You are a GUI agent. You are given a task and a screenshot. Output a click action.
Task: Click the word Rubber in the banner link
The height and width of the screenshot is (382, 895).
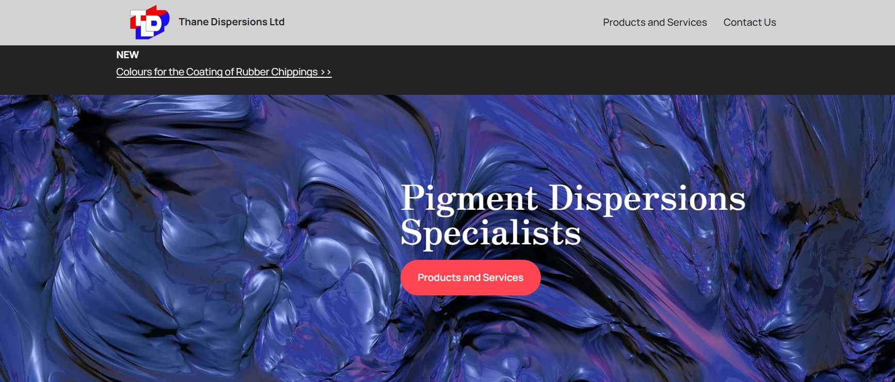tap(252, 72)
